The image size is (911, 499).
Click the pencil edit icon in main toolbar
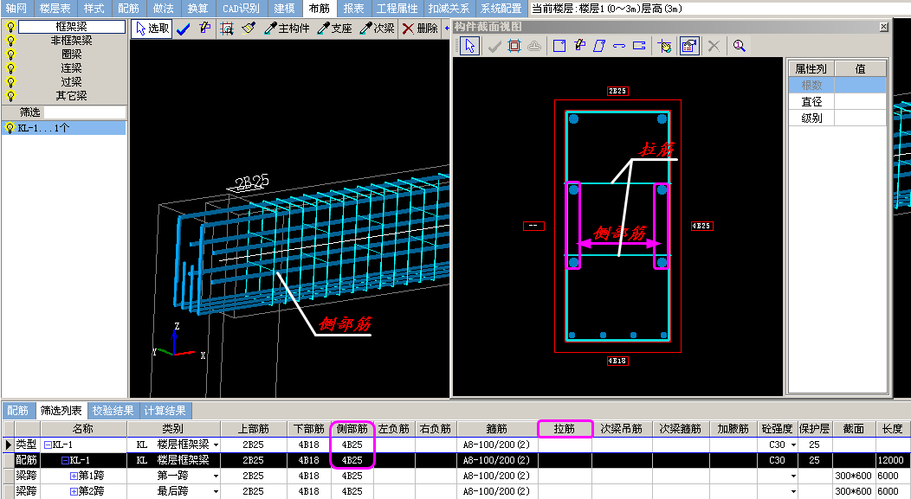click(x=204, y=28)
